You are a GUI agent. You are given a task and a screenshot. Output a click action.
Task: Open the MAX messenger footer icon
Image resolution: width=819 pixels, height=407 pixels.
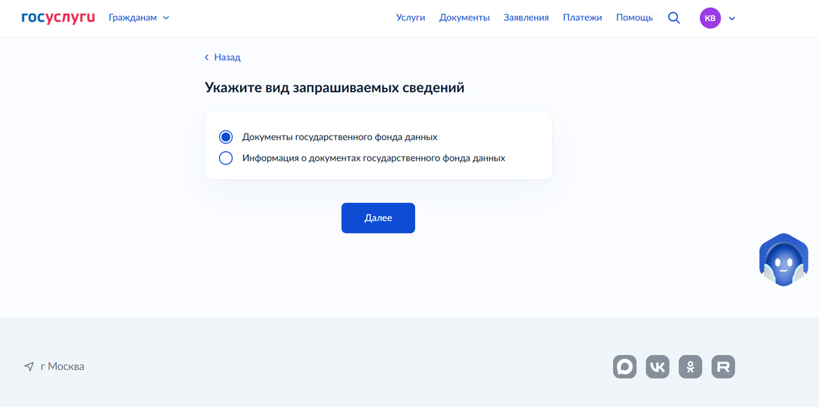click(624, 367)
